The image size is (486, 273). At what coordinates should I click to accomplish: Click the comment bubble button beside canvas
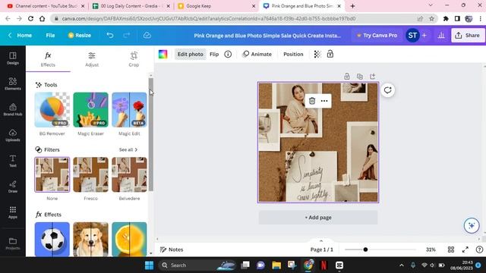click(x=388, y=90)
